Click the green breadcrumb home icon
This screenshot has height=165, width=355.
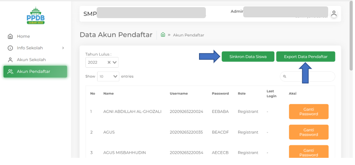click(x=163, y=35)
